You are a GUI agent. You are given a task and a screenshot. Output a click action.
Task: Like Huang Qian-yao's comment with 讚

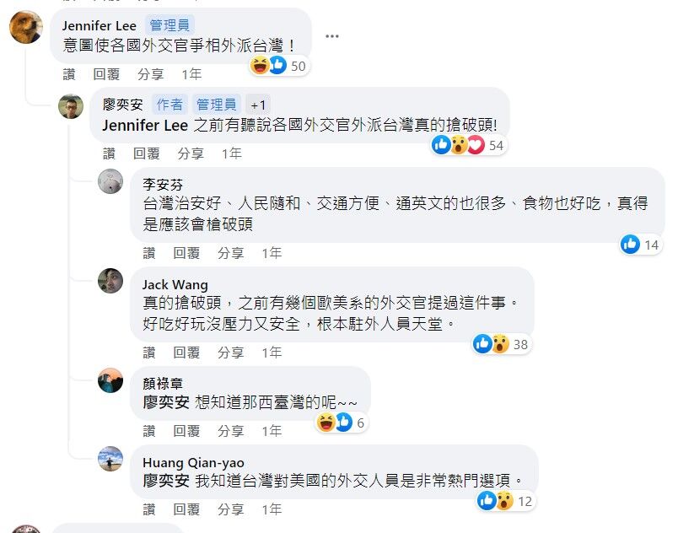coord(149,509)
